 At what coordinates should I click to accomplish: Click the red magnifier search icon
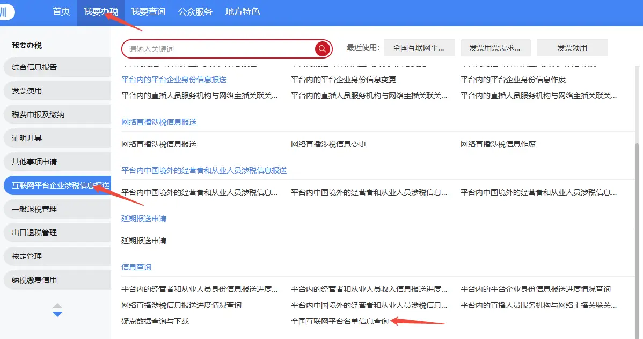pos(322,49)
